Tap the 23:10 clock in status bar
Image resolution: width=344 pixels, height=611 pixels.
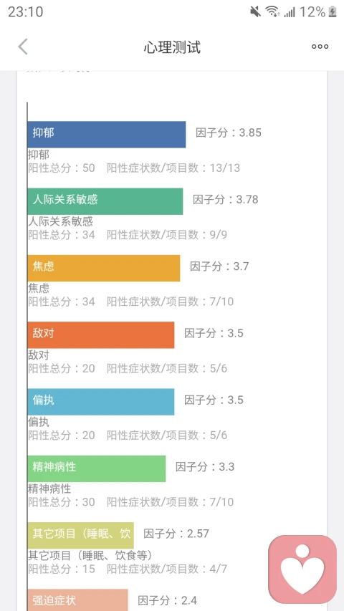coord(25,12)
